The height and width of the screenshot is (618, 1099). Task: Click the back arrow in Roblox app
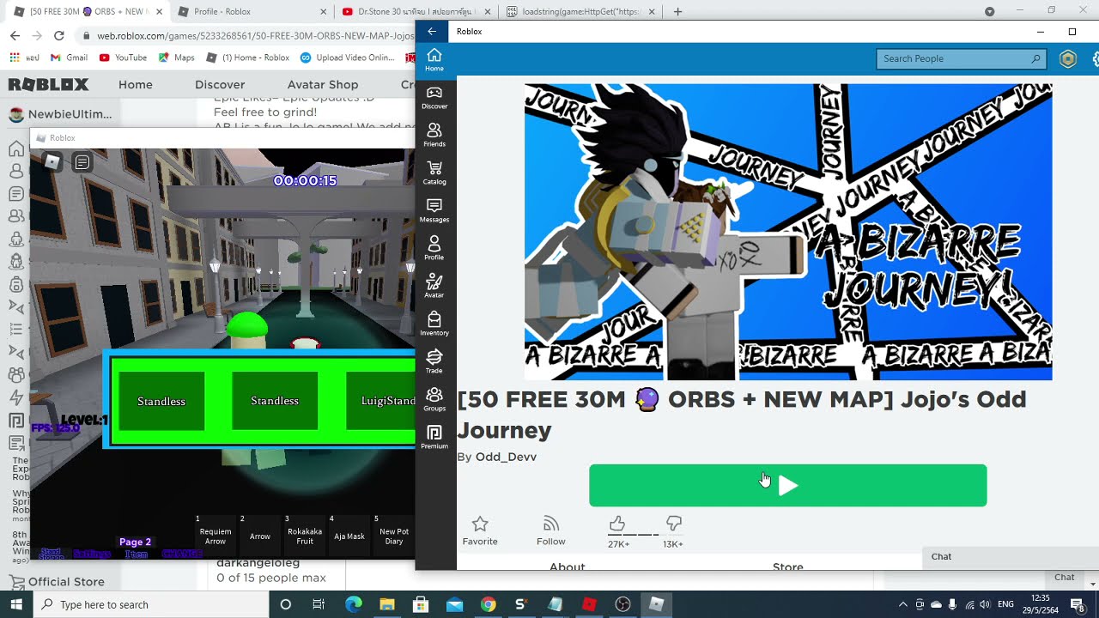[432, 31]
